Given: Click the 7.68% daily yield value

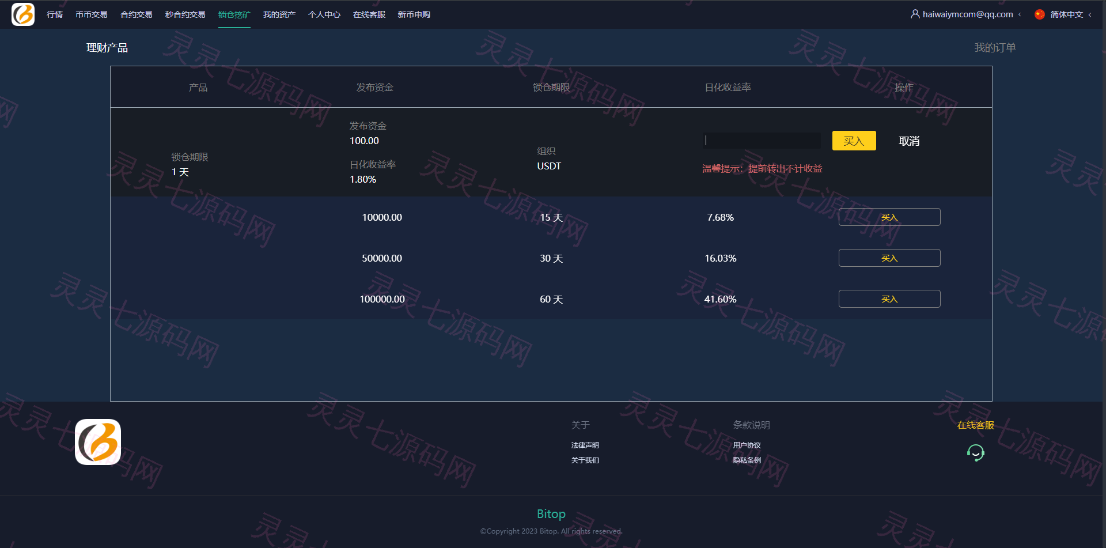Looking at the screenshot, I should coord(720,217).
